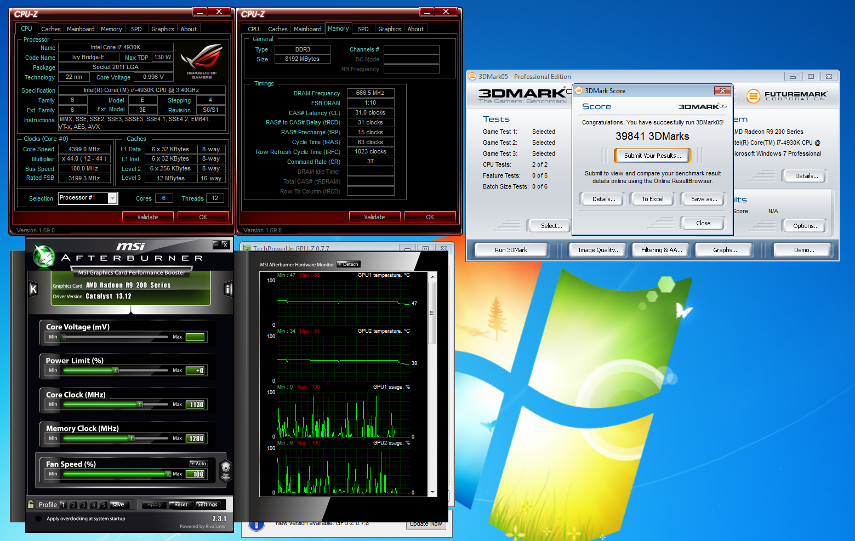Click the Demo button in 3DMark05
855x541 pixels.
pos(803,250)
